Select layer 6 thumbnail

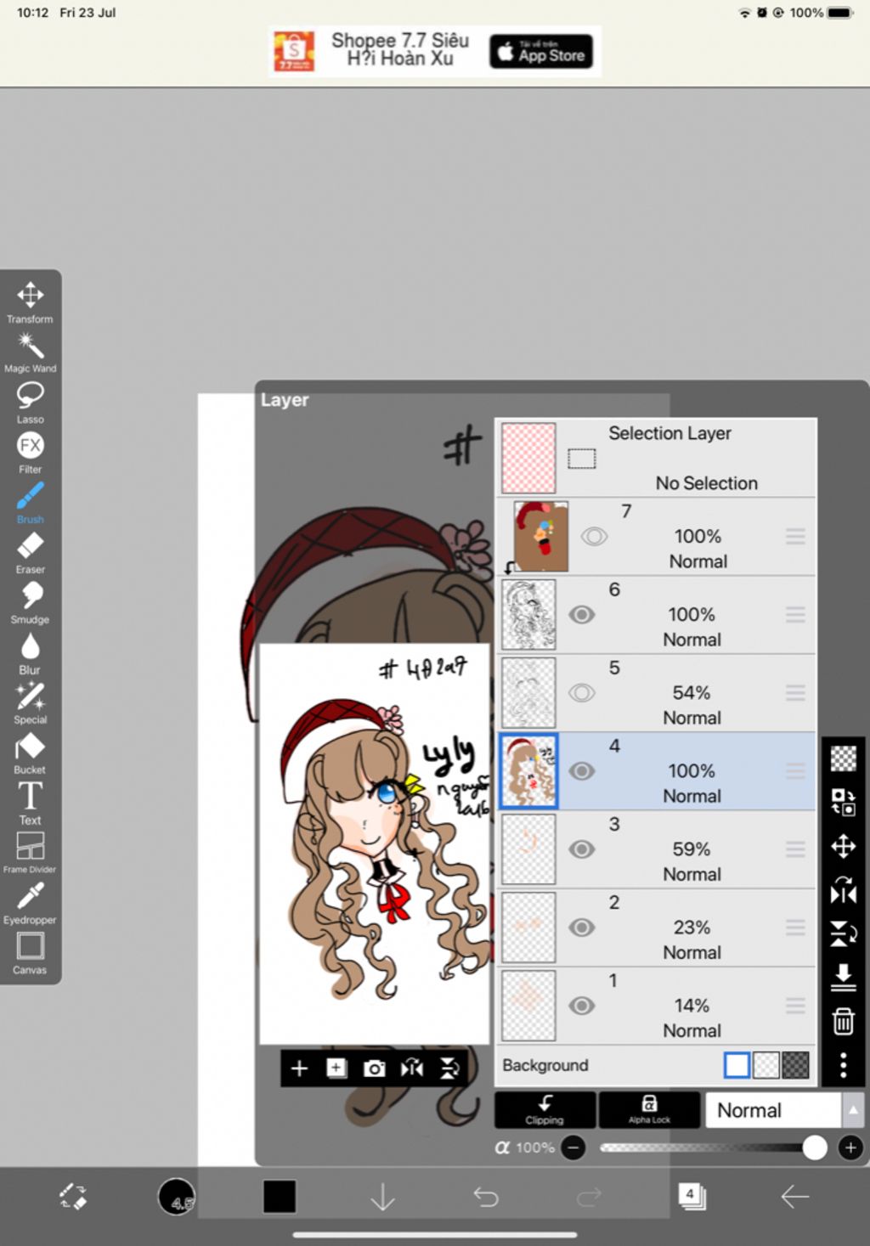tap(528, 615)
